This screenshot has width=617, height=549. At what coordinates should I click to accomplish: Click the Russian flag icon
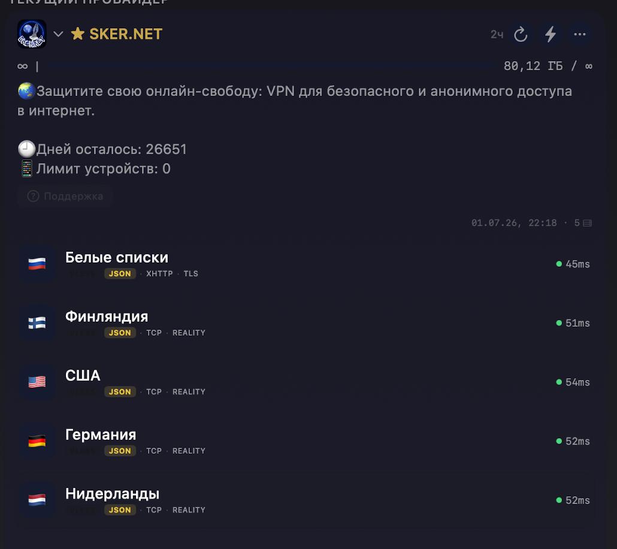(x=37, y=264)
